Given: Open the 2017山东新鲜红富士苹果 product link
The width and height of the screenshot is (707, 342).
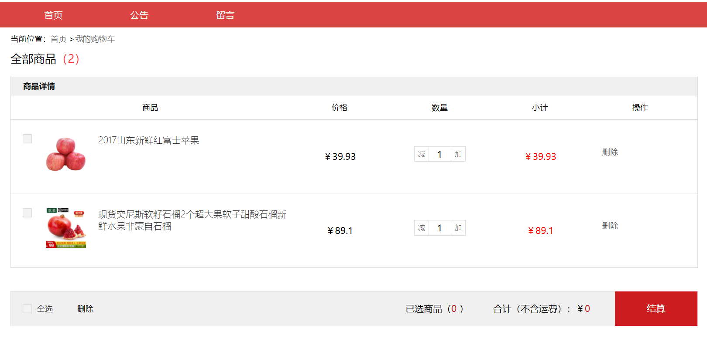Looking at the screenshot, I should point(148,140).
